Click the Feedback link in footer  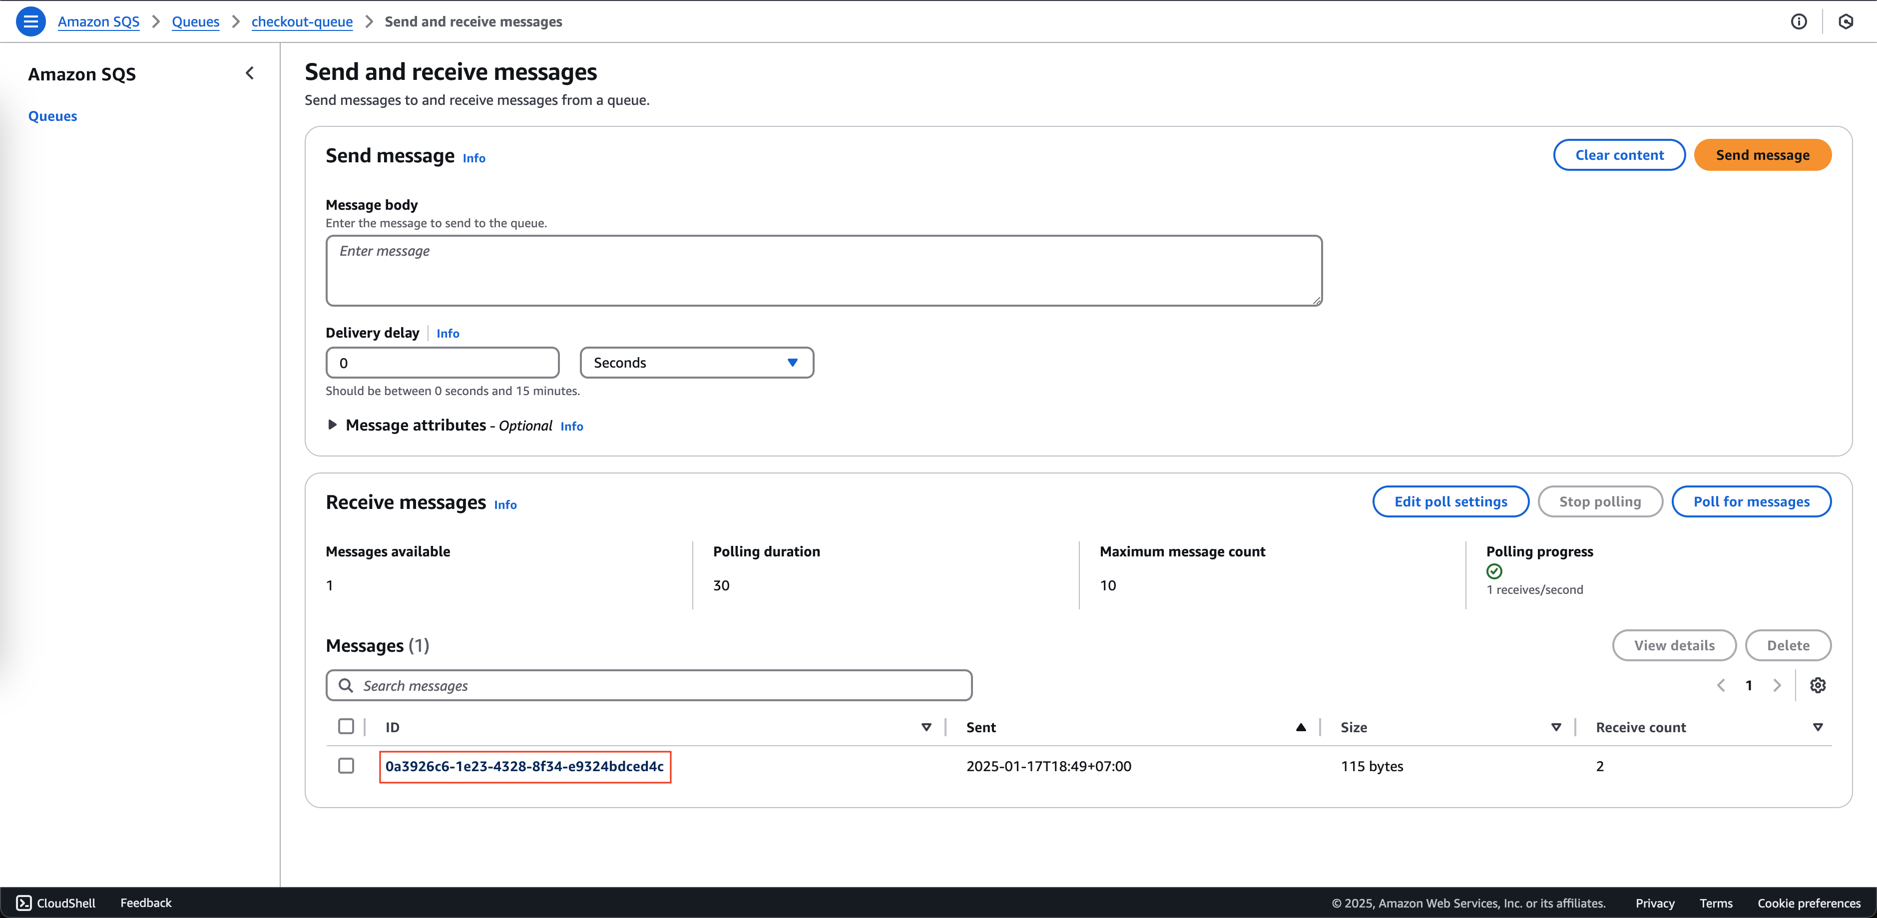click(146, 903)
